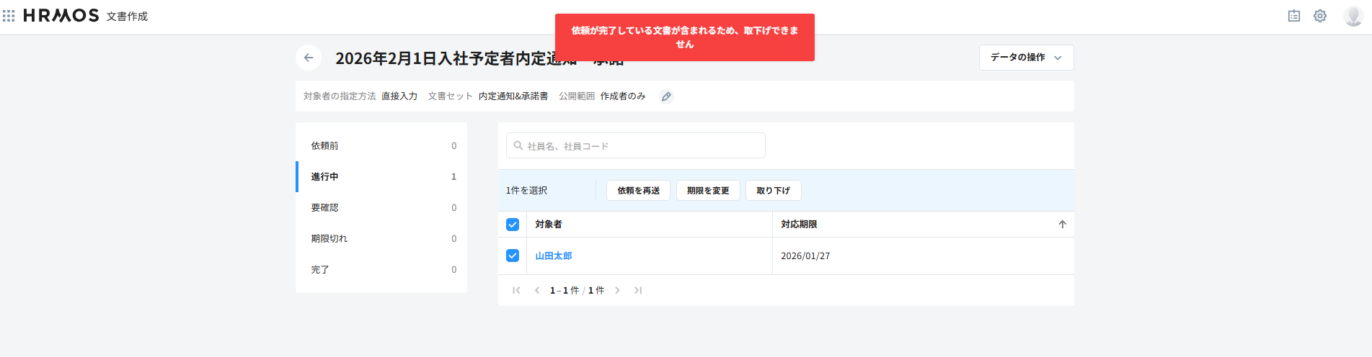1372x357 pixels.
Task: Click the back arrow button
Action: point(309,58)
